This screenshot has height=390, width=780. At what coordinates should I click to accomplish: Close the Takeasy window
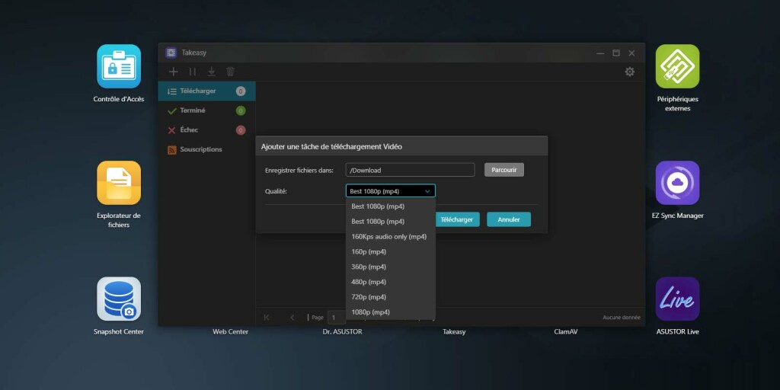631,53
